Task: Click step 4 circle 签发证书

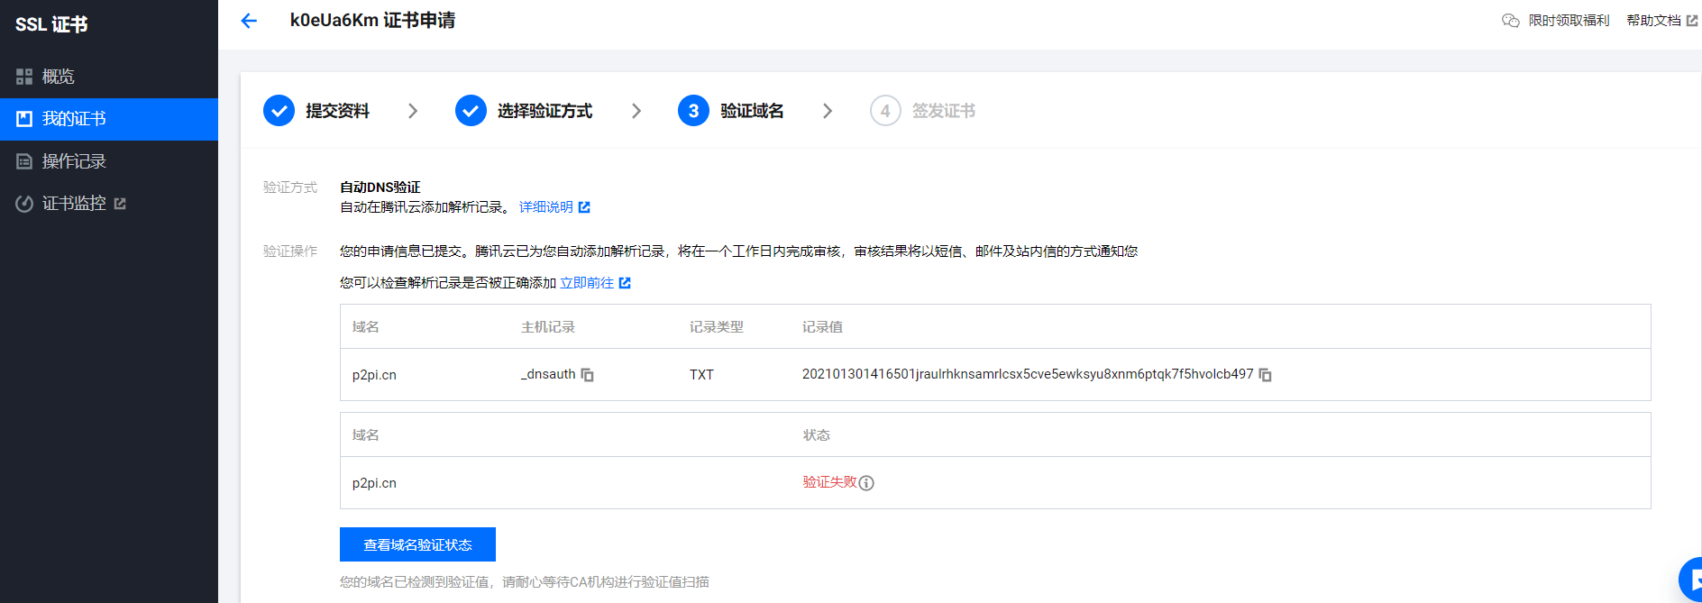Action: tap(885, 111)
